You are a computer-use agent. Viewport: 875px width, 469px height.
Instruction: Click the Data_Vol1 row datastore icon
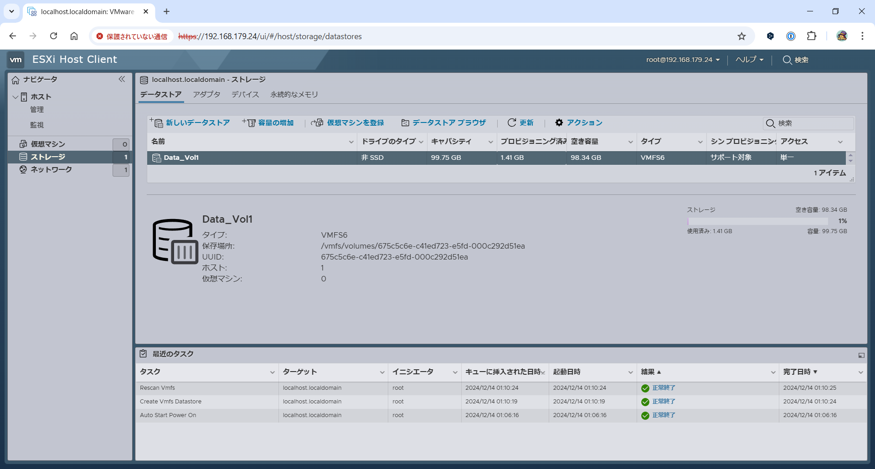click(156, 158)
